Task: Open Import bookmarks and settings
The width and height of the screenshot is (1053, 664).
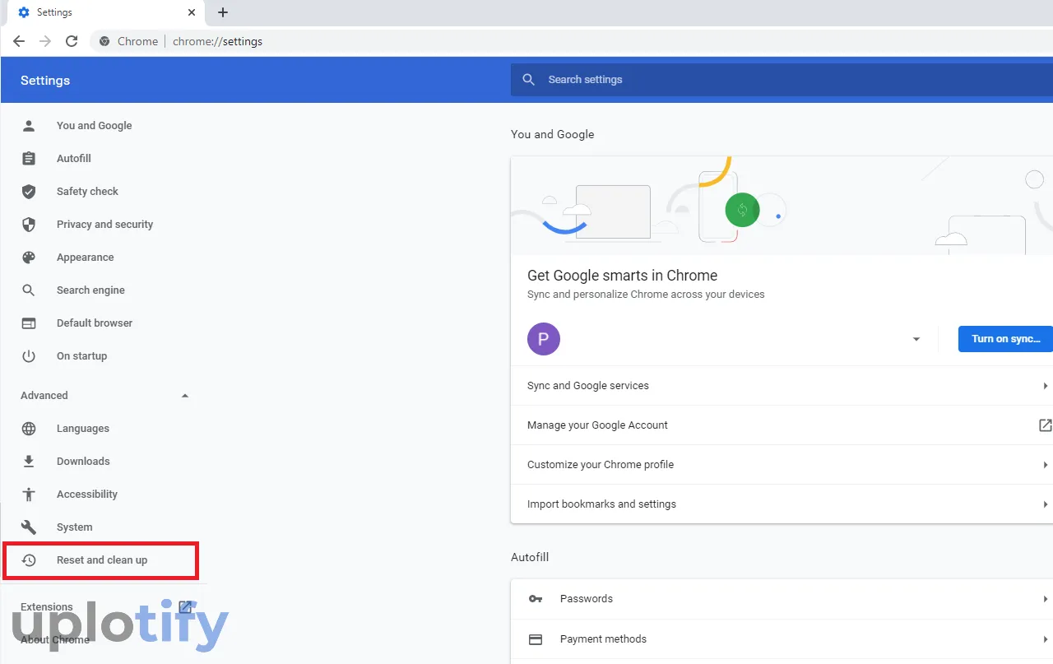Action: [x=782, y=504]
